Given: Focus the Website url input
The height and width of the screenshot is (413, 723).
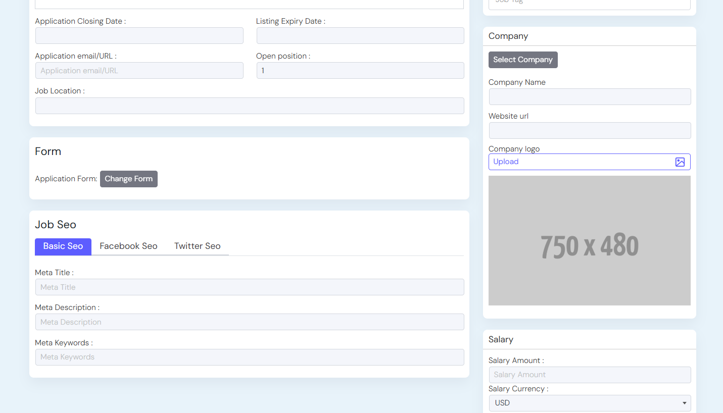Looking at the screenshot, I should coord(589,130).
